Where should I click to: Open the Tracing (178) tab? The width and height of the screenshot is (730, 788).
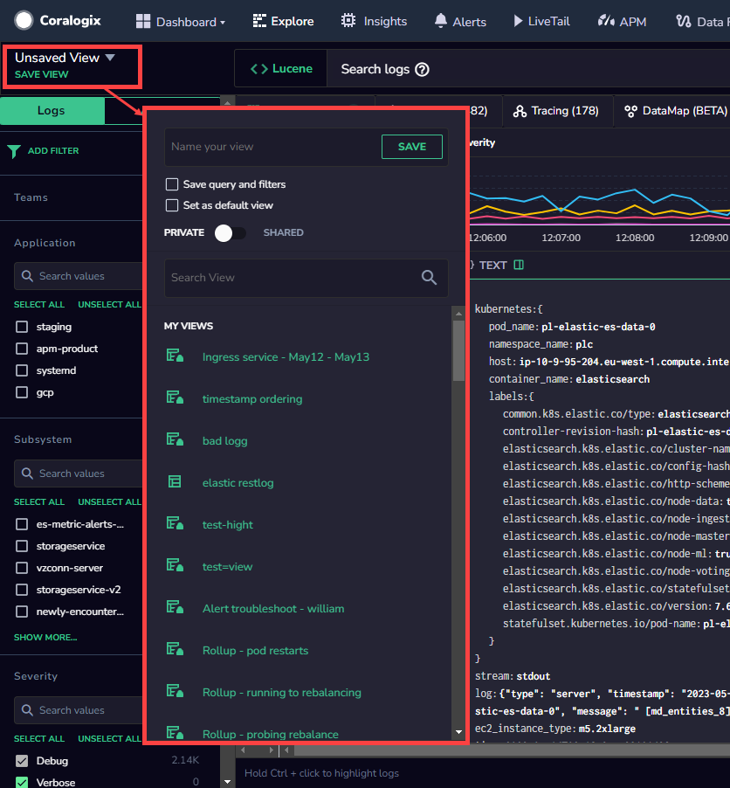click(x=555, y=111)
